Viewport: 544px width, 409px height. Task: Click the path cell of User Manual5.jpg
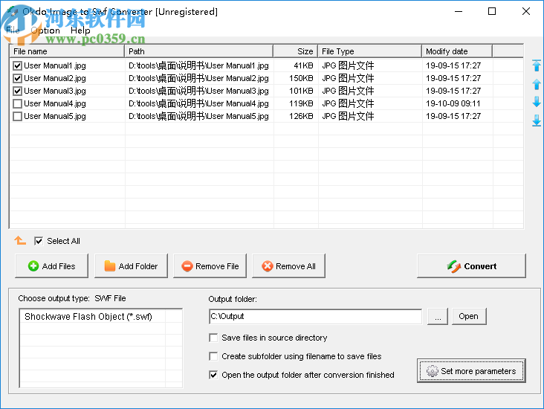click(198, 116)
